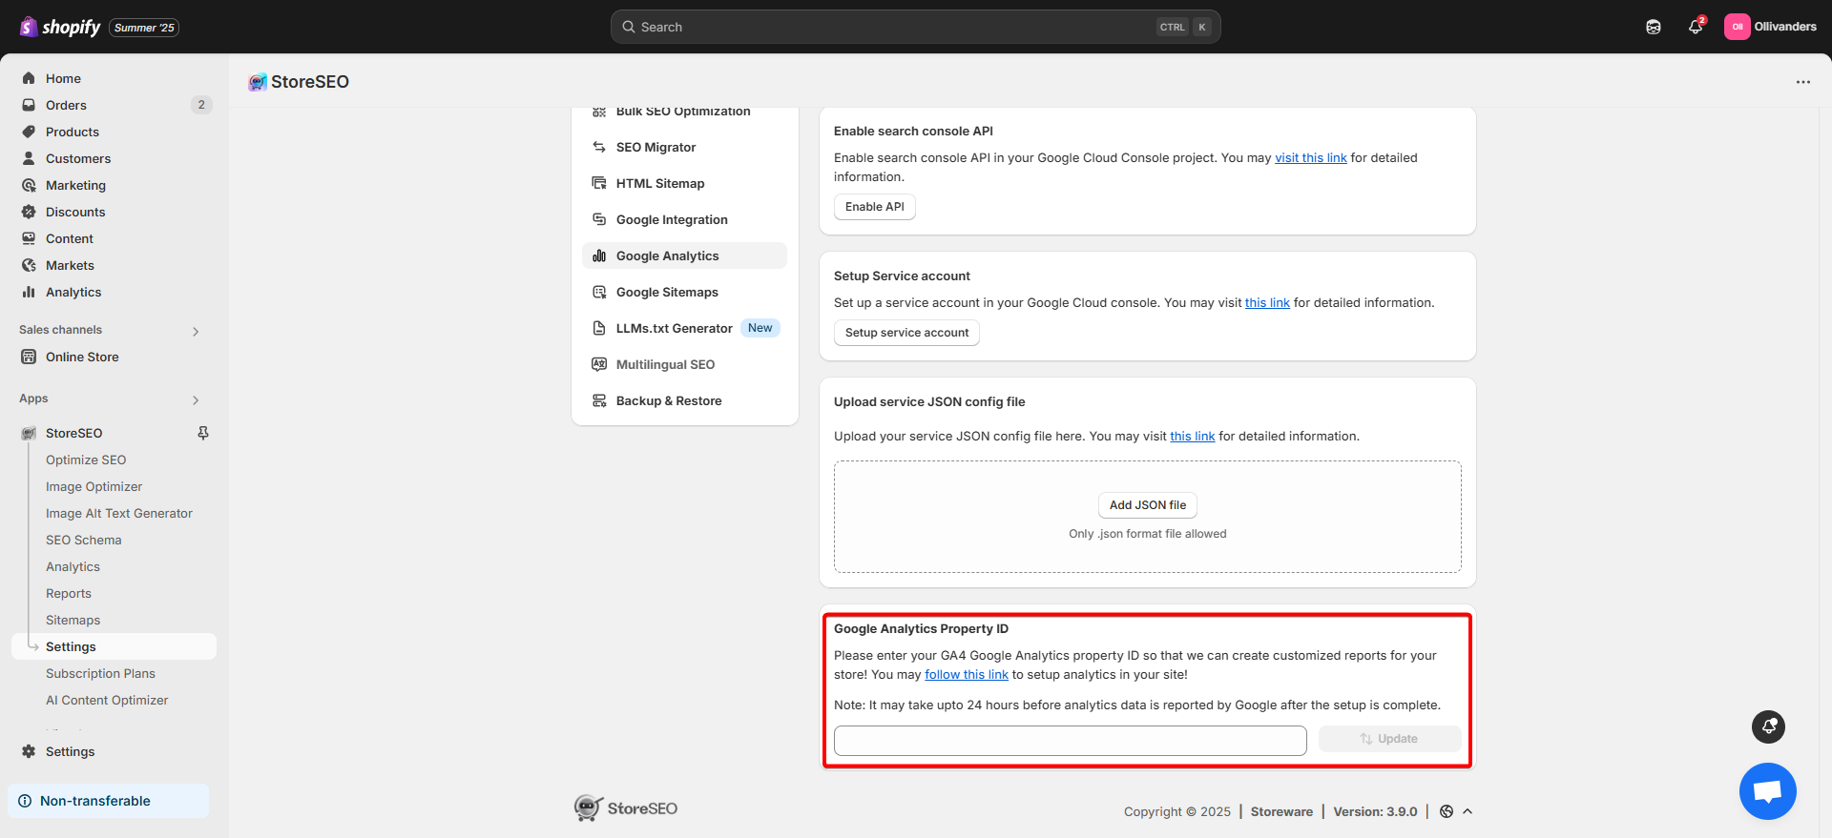This screenshot has height=838, width=1832.
Task: Click the Ollivanders account avatar
Action: coord(1738,27)
